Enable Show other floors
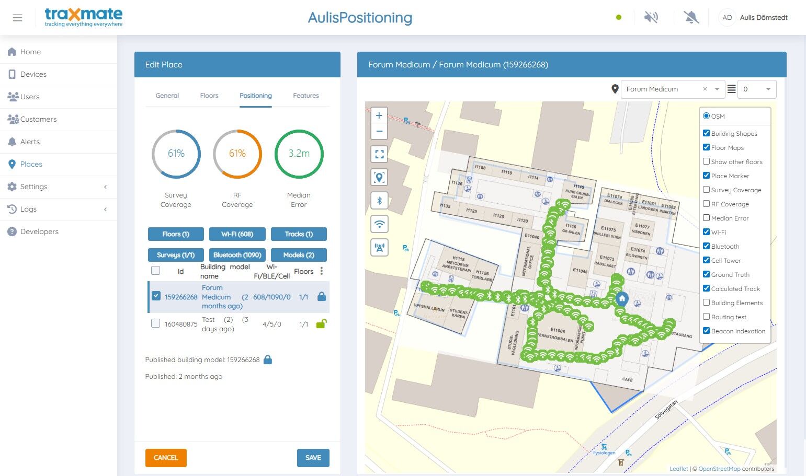The height and width of the screenshot is (476, 806). click(707, 161)
